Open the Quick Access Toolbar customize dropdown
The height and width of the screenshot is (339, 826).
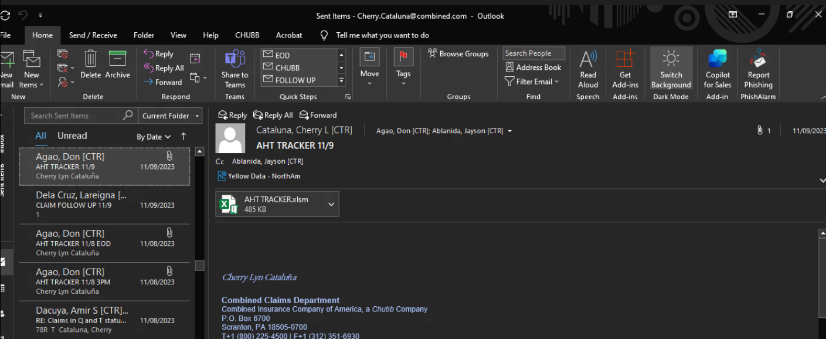coord(40,16)
